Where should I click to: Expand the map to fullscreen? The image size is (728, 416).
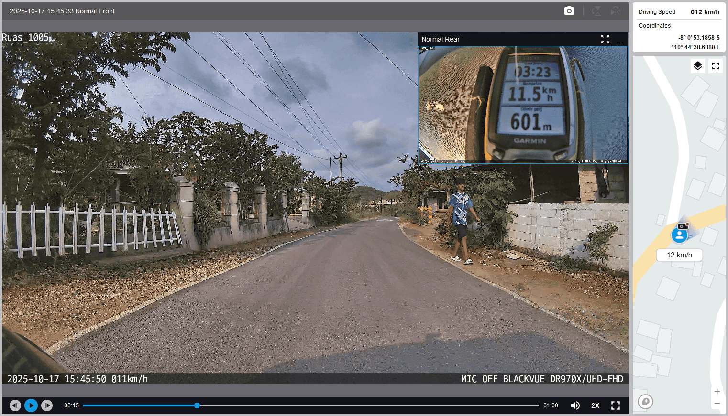pyautogui.click(x=716, y=66)
